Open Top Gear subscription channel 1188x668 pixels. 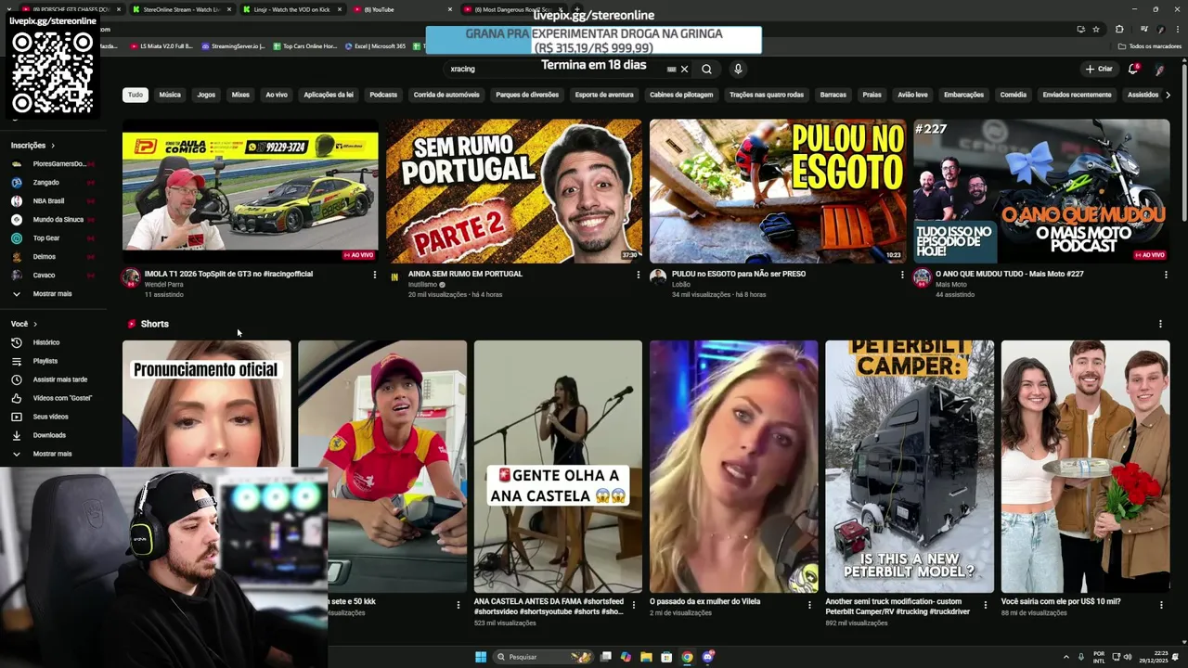tap(46, 238)
